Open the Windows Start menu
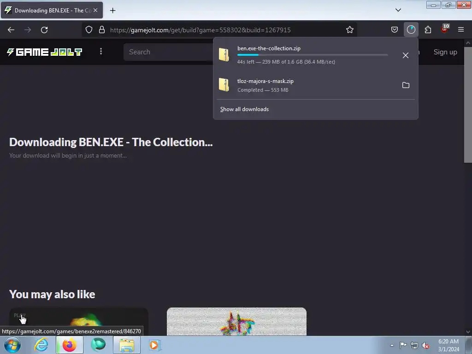 click(12, 345)
